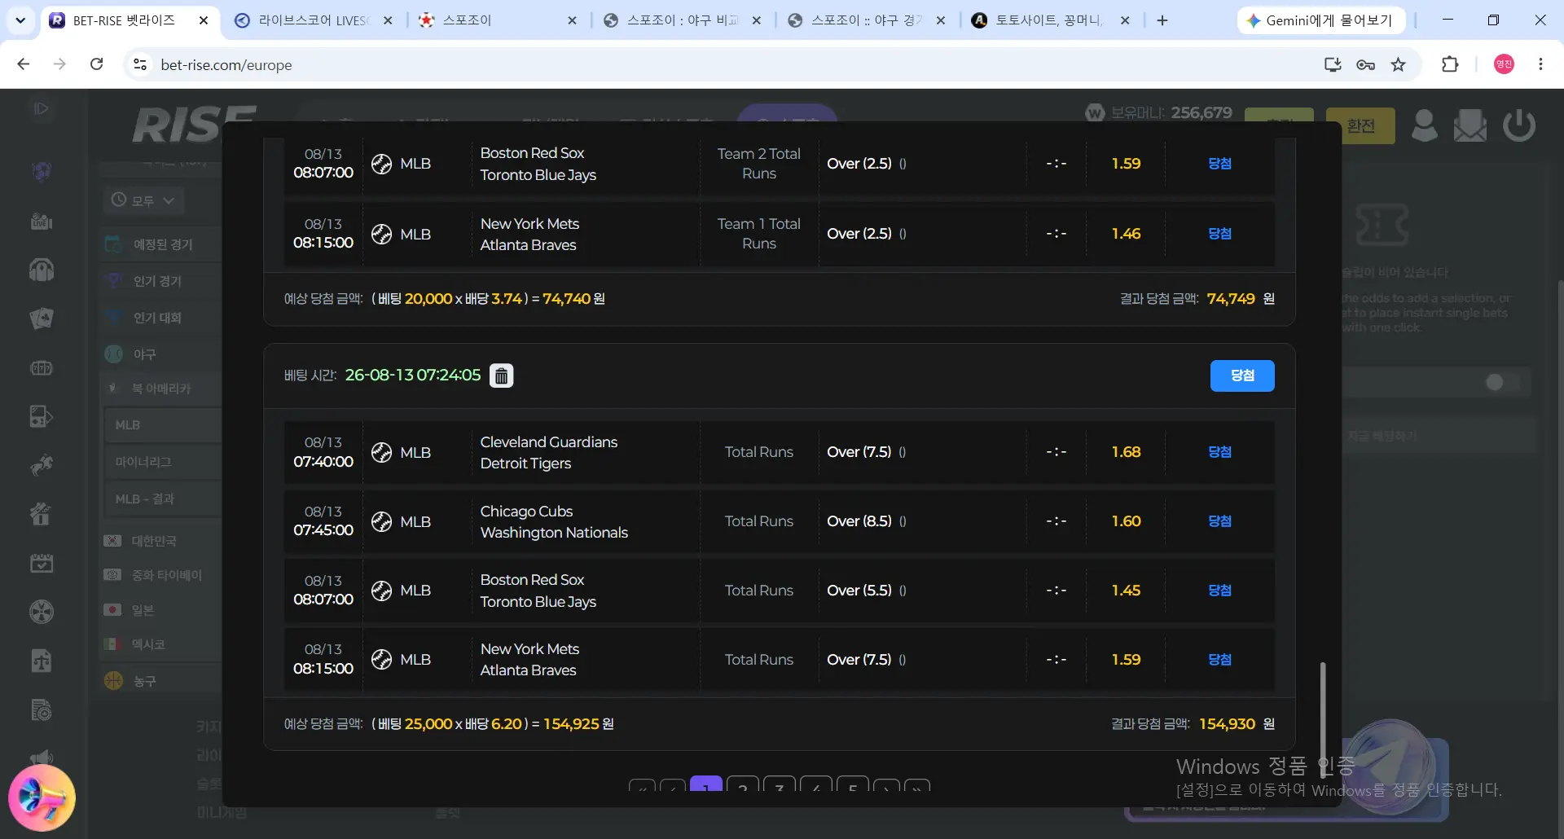Viewport: 1564px width, 839px height.
Task: Open the messages inbox icon in the header
Action: point(1470,125)
